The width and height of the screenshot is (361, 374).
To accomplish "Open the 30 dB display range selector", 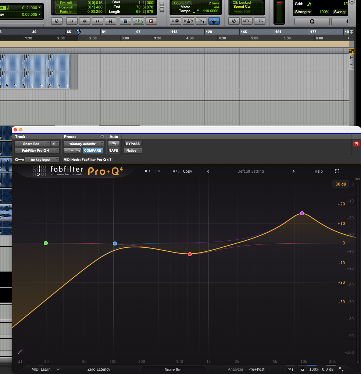I will point(340,184).
